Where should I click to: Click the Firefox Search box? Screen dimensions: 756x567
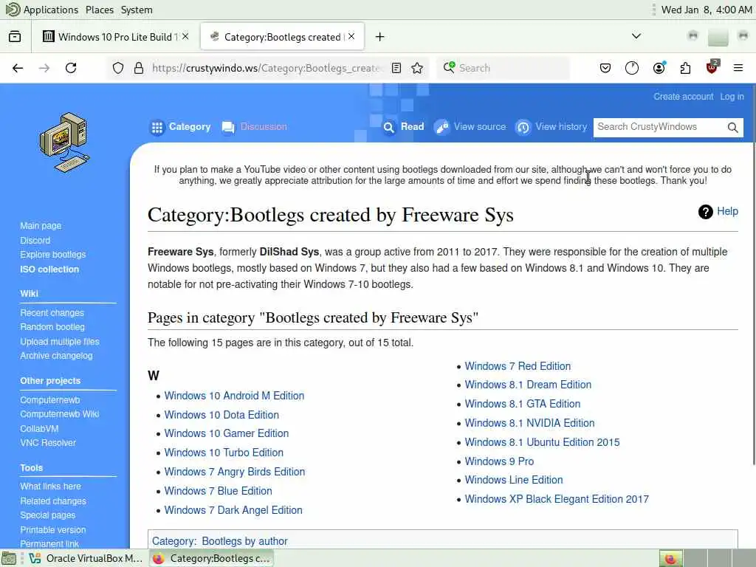pos(503,68)
